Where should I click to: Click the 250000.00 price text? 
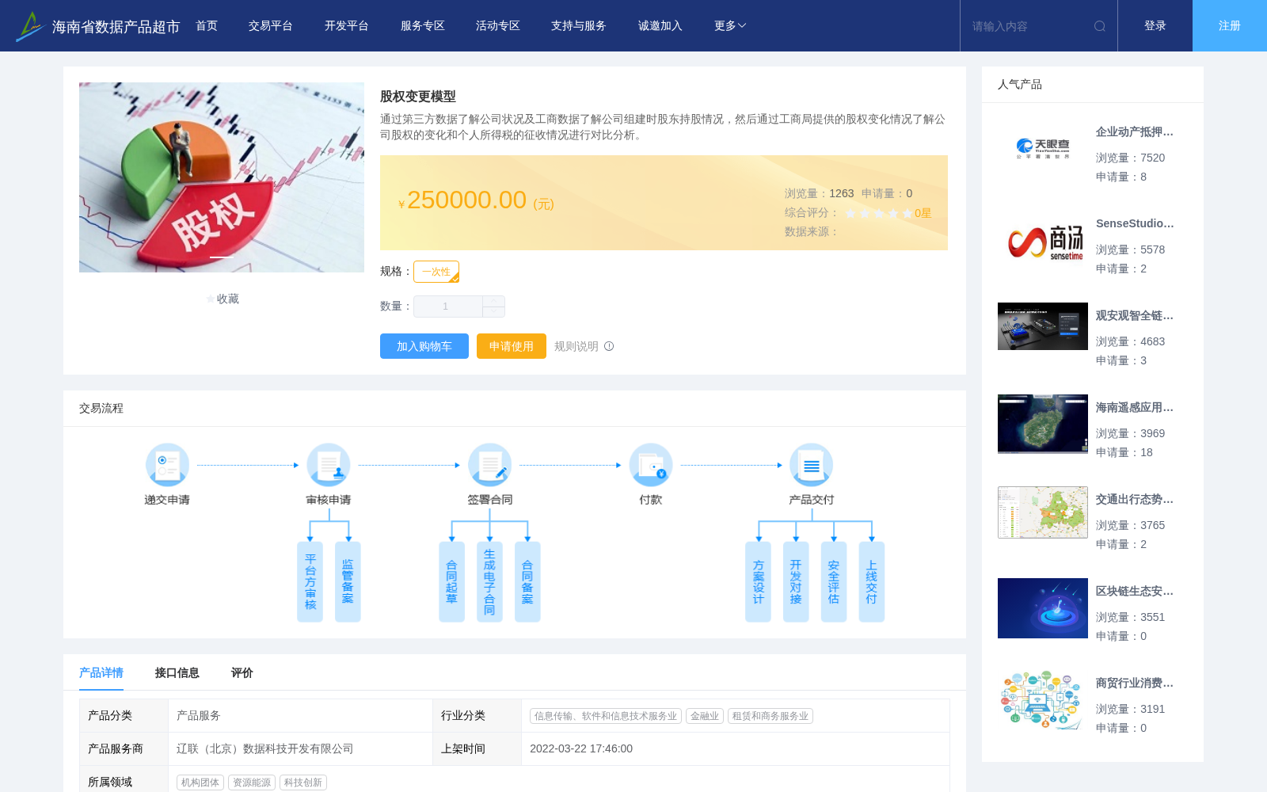[x=466, y=200]
